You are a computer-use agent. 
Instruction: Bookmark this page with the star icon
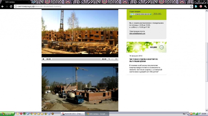(191, 6)
